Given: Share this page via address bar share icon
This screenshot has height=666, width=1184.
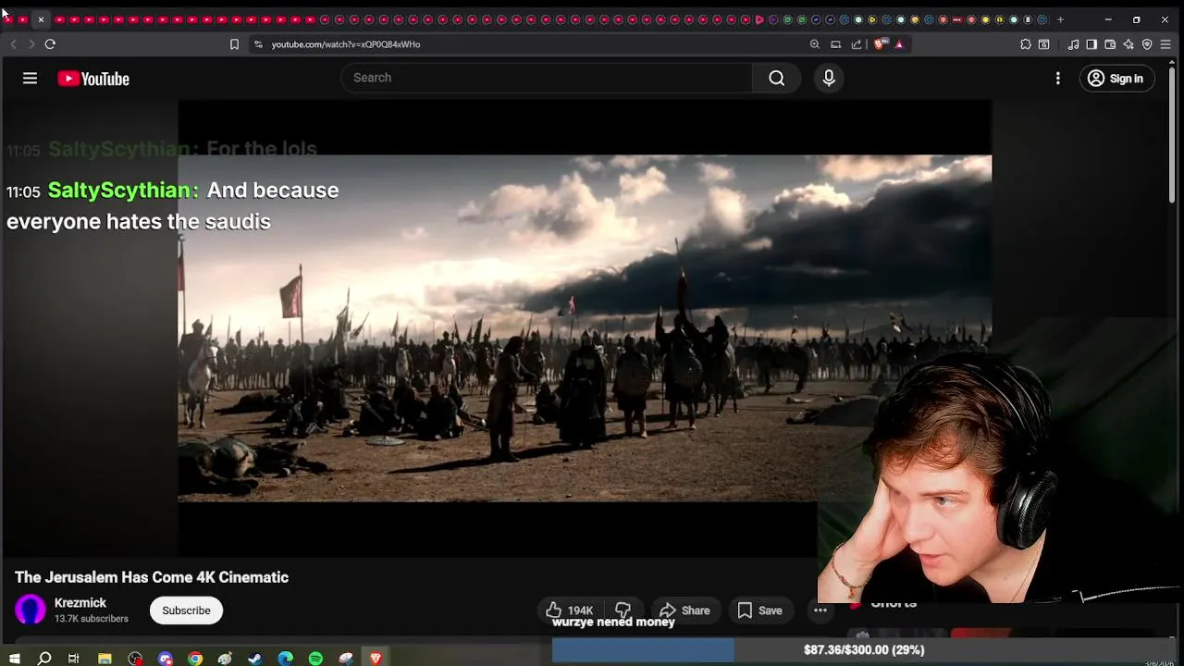Looking at the screenshot, I should pos(857,44).
